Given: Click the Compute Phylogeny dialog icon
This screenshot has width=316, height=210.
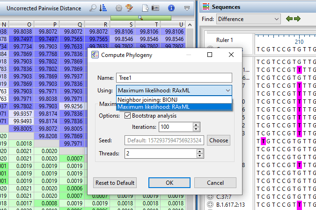Looking at the screenshot, I should [95, 55].
